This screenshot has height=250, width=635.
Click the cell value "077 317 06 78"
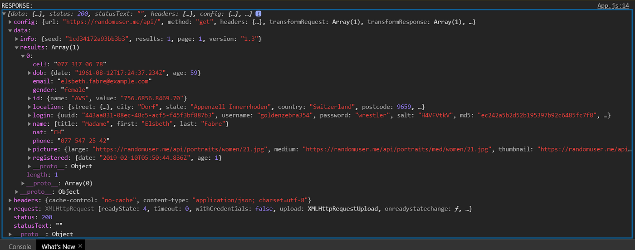coord(80,64)
